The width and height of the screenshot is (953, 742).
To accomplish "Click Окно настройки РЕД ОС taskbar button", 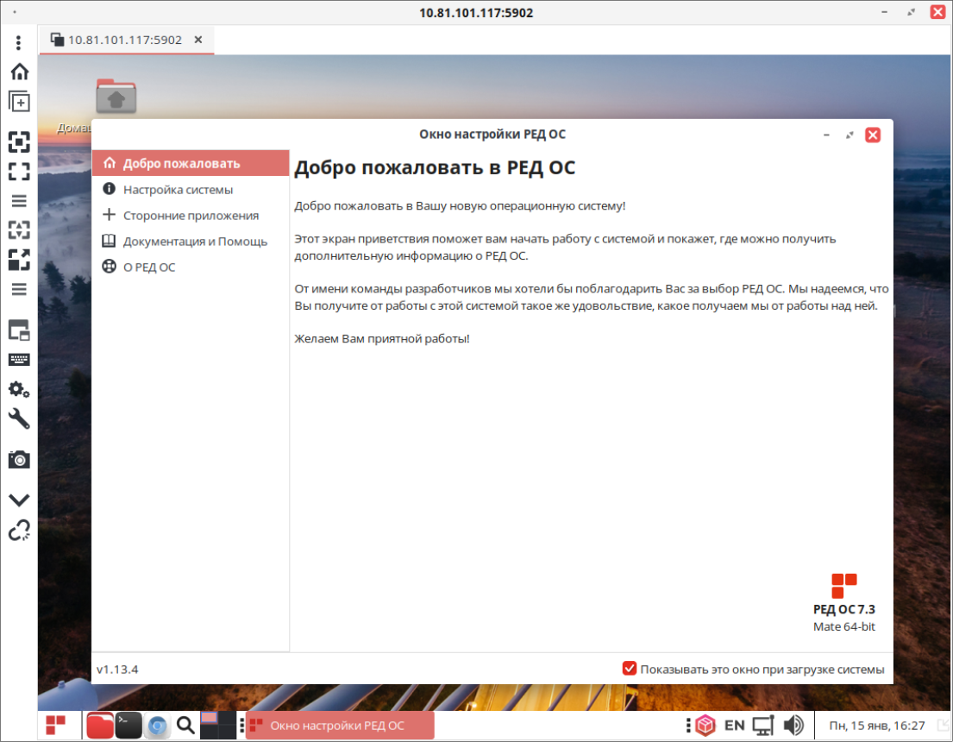I will 341,725.
